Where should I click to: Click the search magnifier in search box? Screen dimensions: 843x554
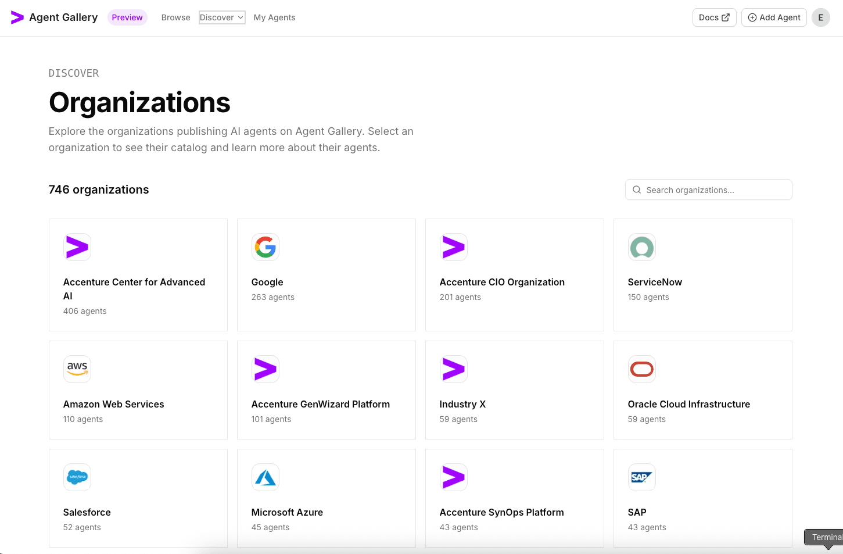[637, 190]
